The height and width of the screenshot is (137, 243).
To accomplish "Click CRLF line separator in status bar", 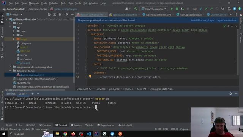I will tap(166, 129).
